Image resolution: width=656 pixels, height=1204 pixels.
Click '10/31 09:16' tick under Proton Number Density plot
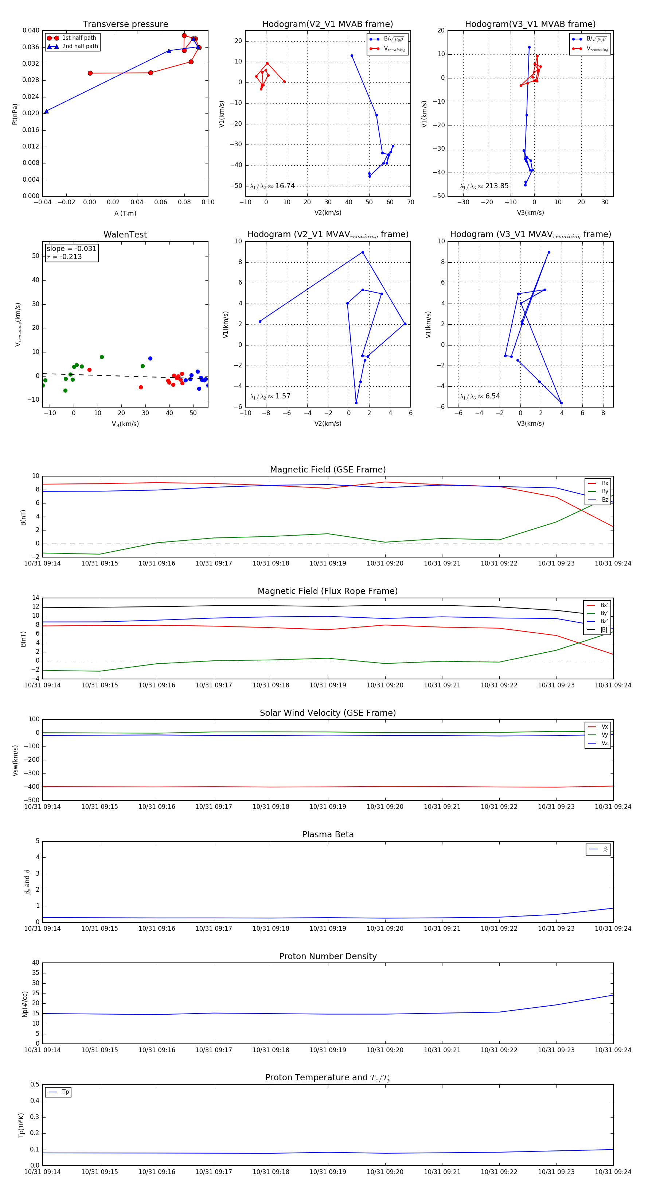pos(157,1050)
